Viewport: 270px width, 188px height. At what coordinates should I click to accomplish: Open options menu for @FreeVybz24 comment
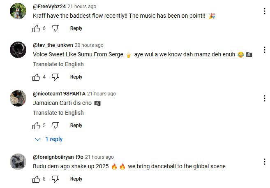[264, 12]
